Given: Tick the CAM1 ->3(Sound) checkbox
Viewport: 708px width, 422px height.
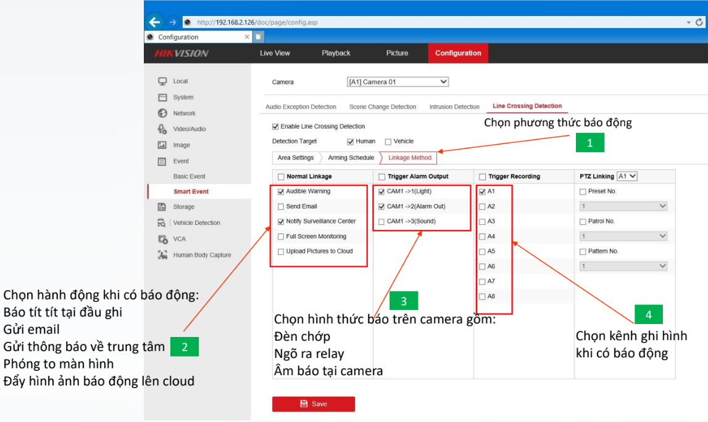Looking at the screenshot, I should [382, 221].
